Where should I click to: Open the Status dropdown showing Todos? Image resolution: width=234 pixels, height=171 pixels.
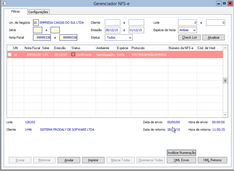click(x=118, y=38)
